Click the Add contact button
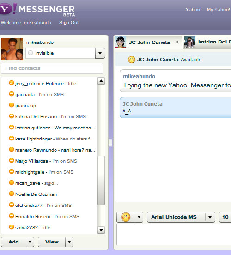Viewport: 231px width, 255px height. [13, 242]
